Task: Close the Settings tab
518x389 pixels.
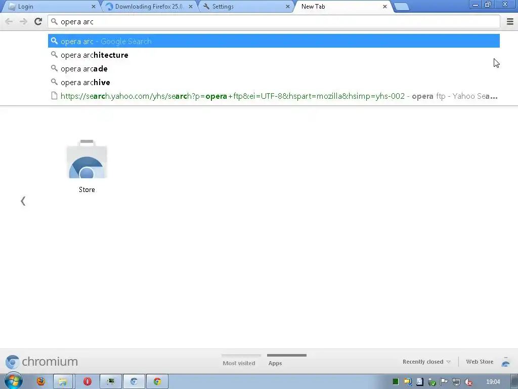Action: pyautogui.click(x=288, y=7)
